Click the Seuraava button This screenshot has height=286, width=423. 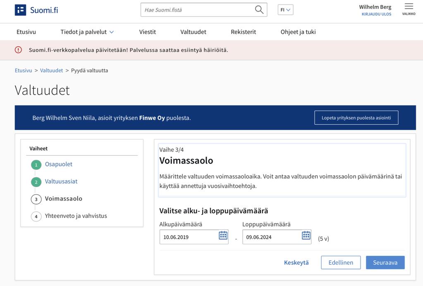coord(385,262)
